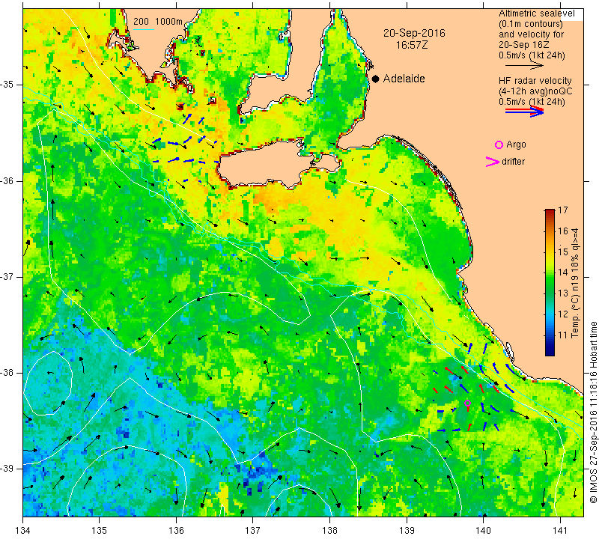Click the -36 latitude axis label
The height and width of the screenshot is (539, 599).
click(7, 180)
